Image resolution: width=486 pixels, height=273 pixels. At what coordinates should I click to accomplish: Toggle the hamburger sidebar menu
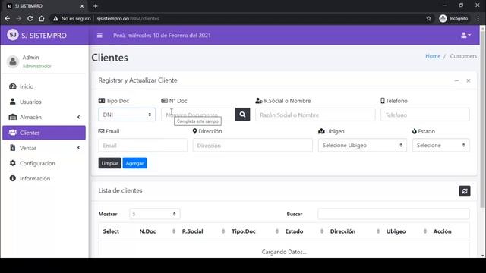point(99,36)
